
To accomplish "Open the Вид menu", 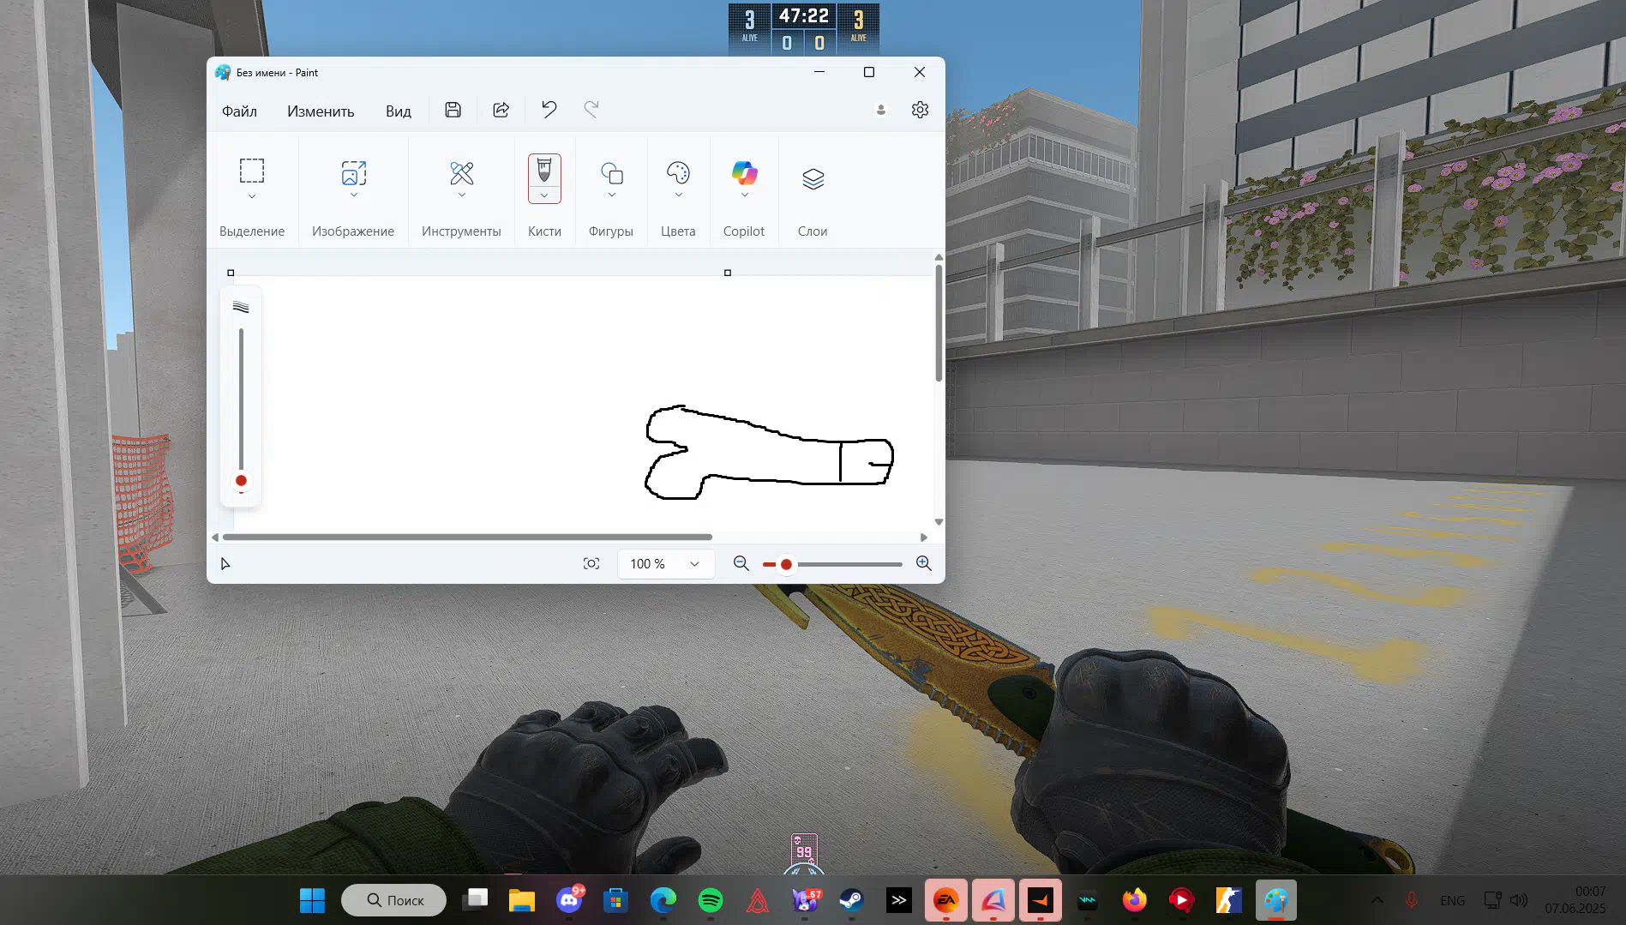I will coord(399,111).
